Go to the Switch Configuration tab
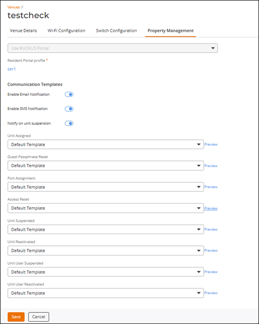The width and height of the screenshot is (259, 324). pos(116,31)
